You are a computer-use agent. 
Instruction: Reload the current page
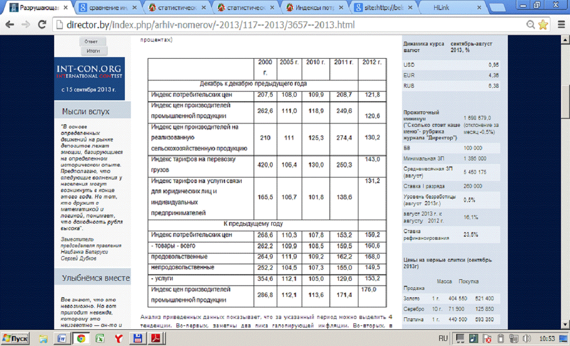pos(42,25)
